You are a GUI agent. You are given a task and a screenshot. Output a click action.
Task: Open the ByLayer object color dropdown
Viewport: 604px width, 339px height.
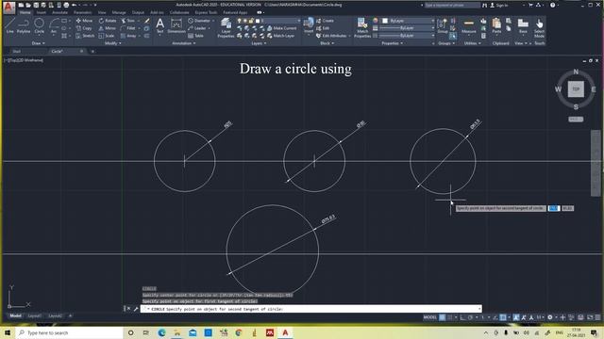pos(408,21)
